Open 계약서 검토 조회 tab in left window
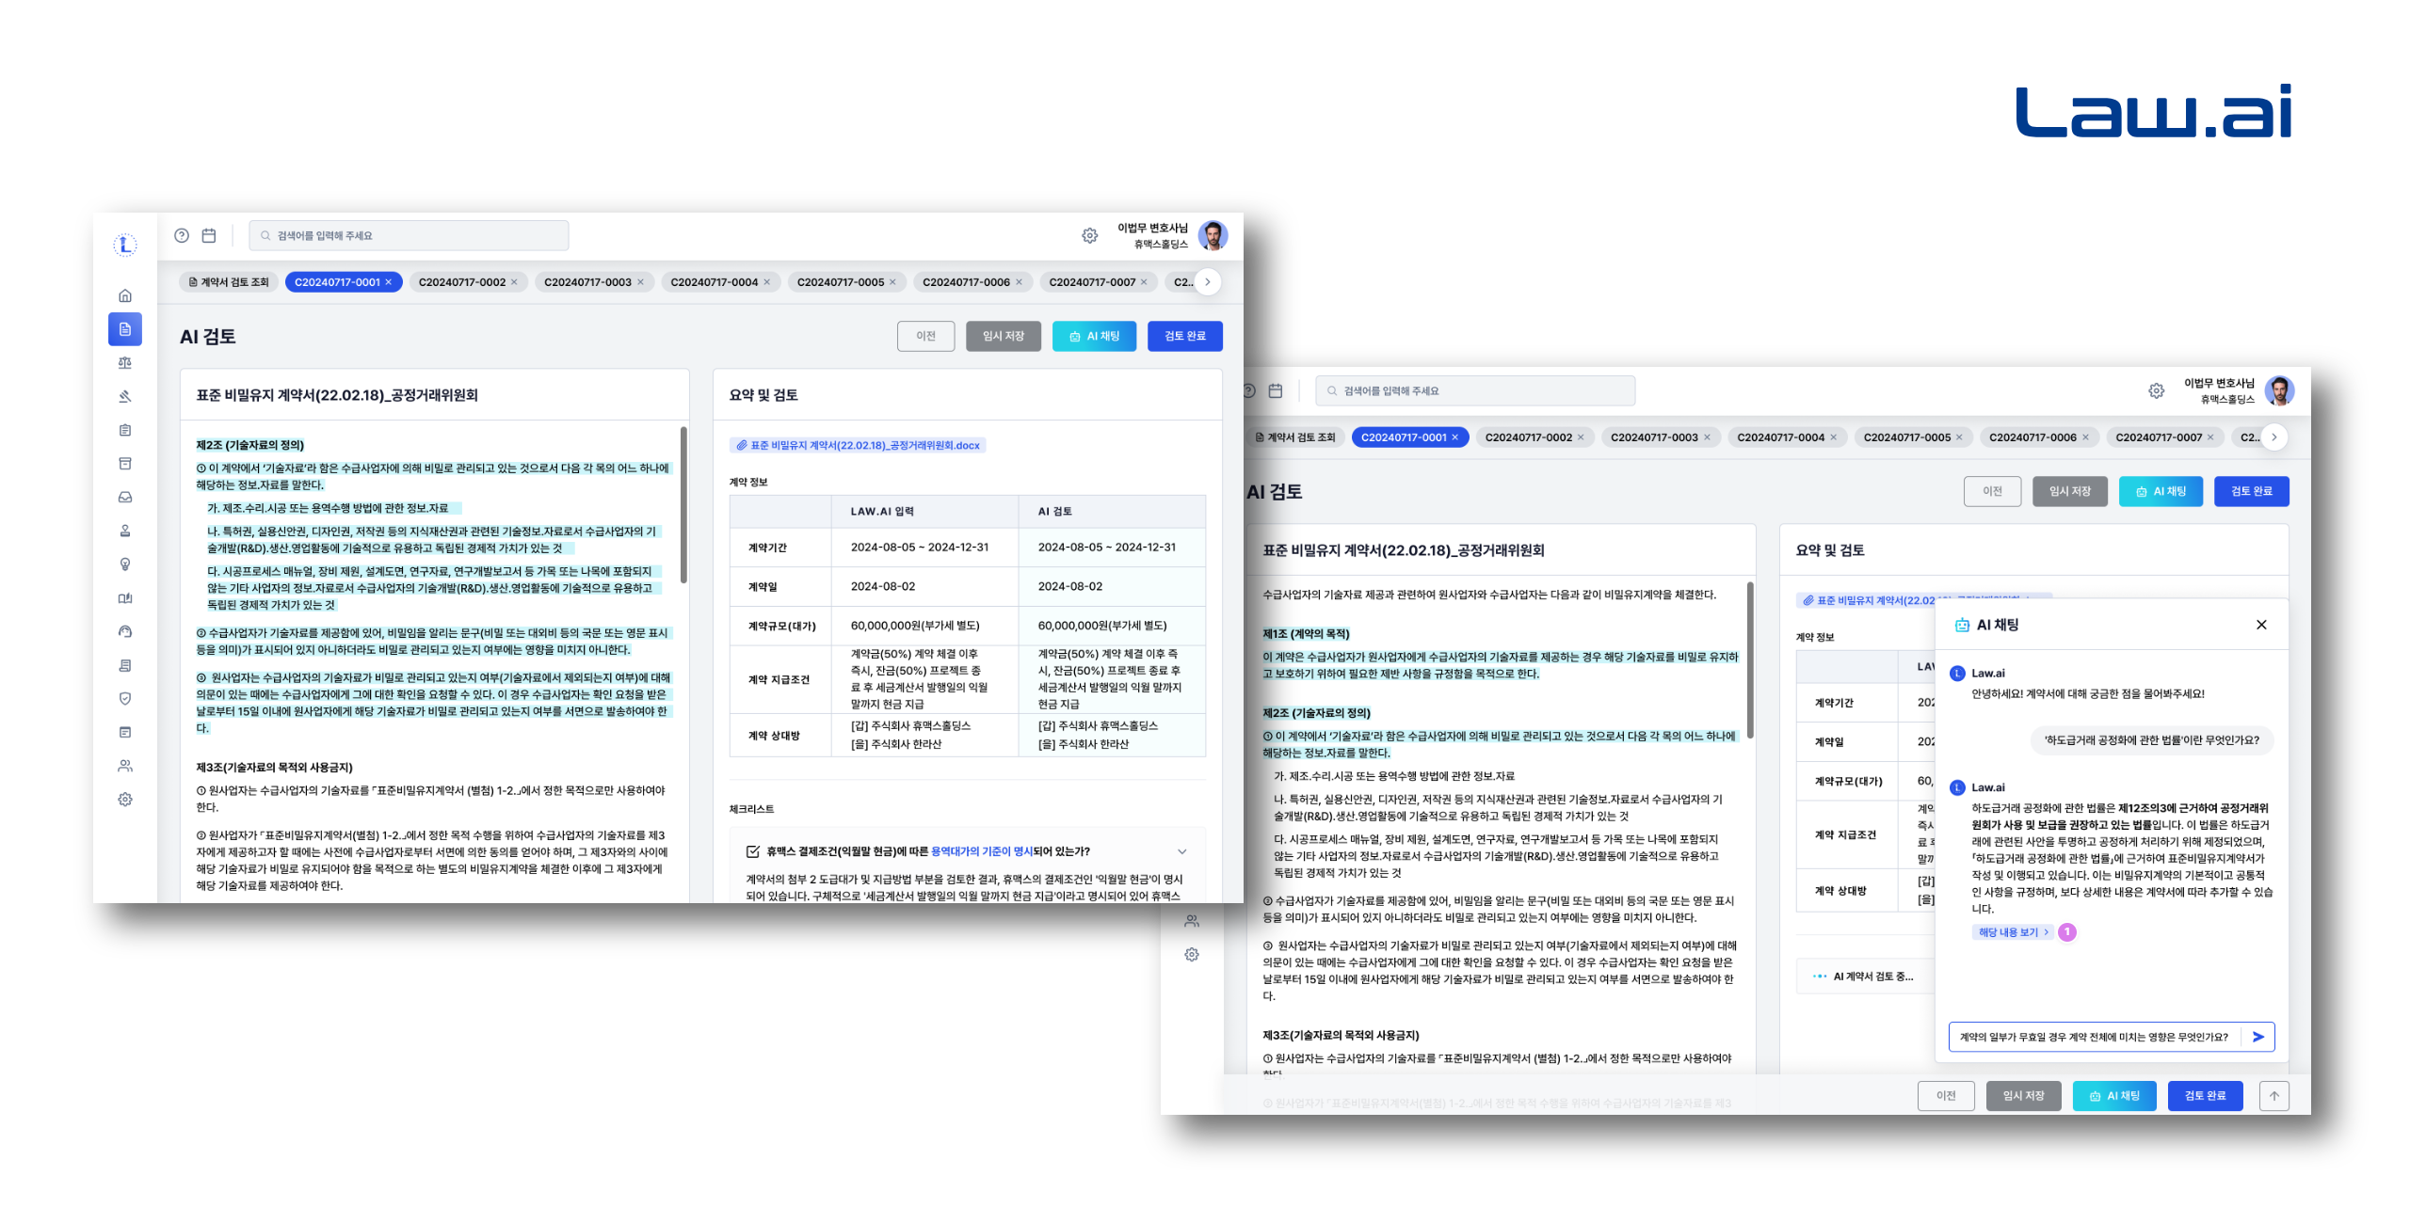Screen dimensions: 2410x1223 229,282
